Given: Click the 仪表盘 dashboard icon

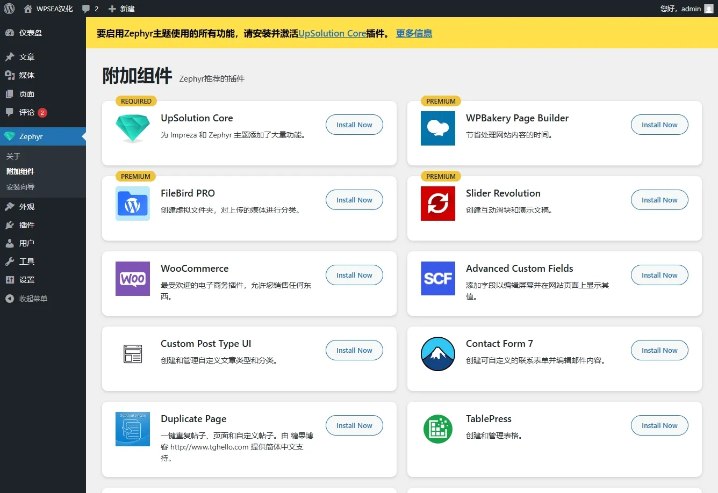Looking at the screenshot, I should [x=10, y=33].
